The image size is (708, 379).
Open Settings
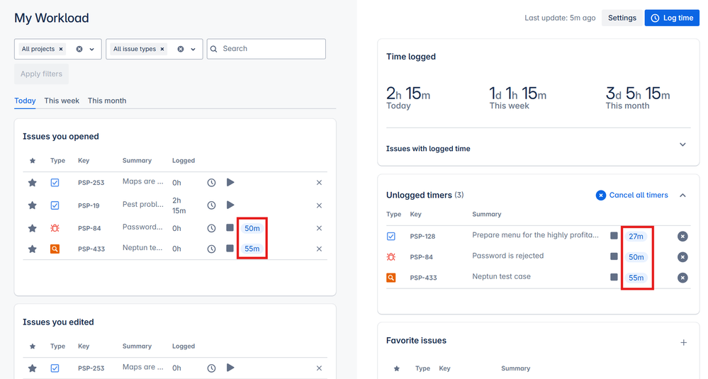pos(622,18)
